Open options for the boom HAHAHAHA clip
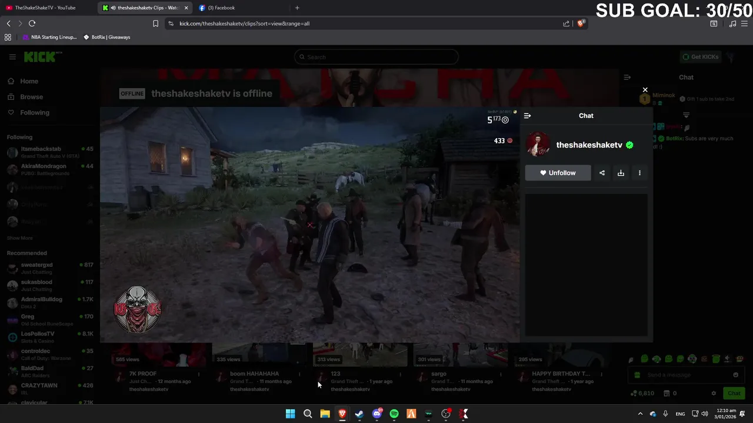Screen dimensions: 753x423 [299, 374]
